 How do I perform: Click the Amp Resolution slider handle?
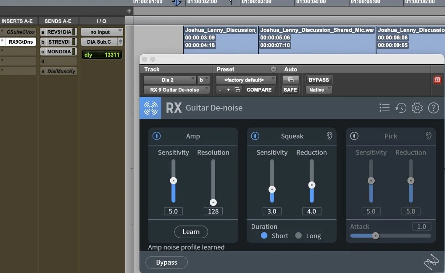213,202
